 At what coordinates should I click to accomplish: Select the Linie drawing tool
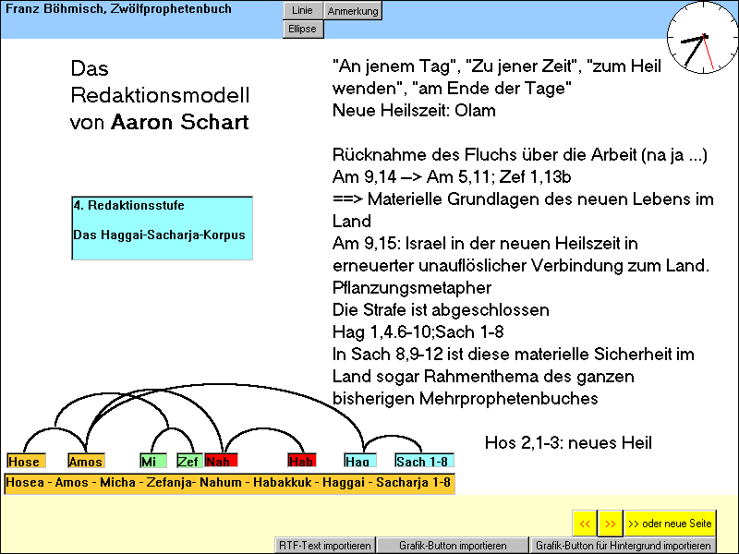(x=302, y=11)
